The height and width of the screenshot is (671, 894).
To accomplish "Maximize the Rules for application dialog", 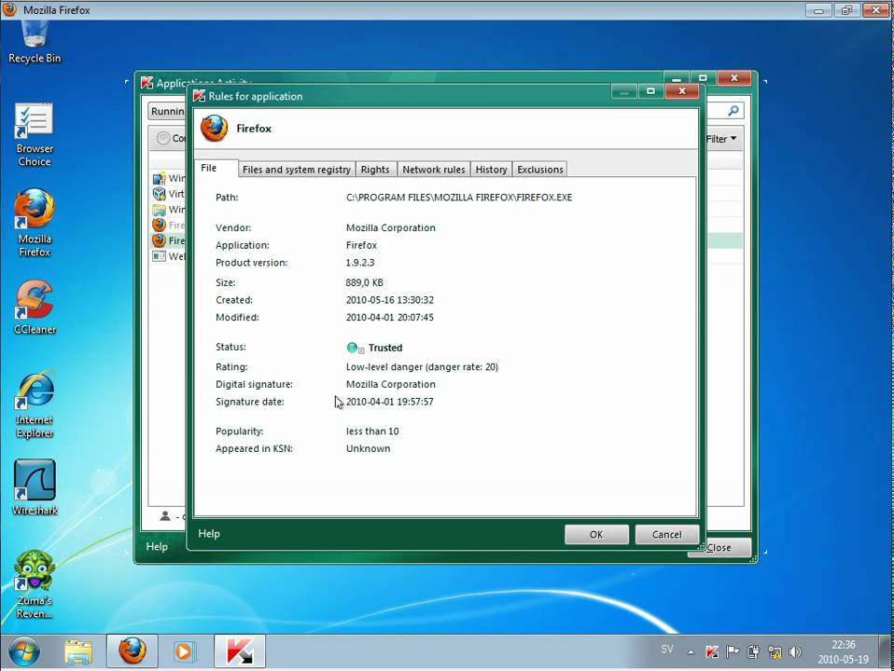I will pyautogui.click(x=650, y=91).
